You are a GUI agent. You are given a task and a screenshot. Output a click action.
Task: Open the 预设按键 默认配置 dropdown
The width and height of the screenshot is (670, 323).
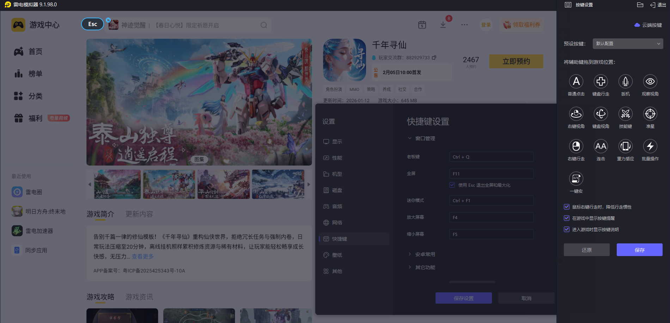tap(628, 44)
